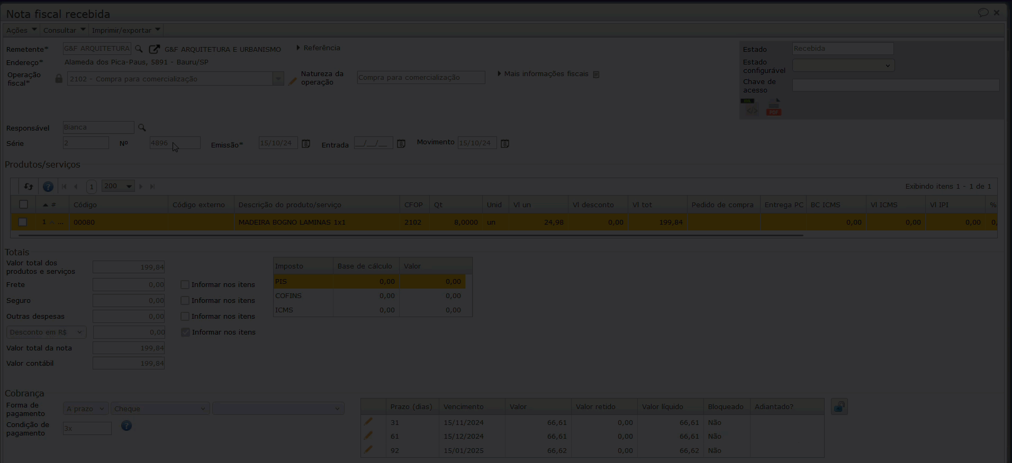Refresh the Produtos/serviços grid
The height and width of the screenshot is (463, 1012).
(29, 187)
